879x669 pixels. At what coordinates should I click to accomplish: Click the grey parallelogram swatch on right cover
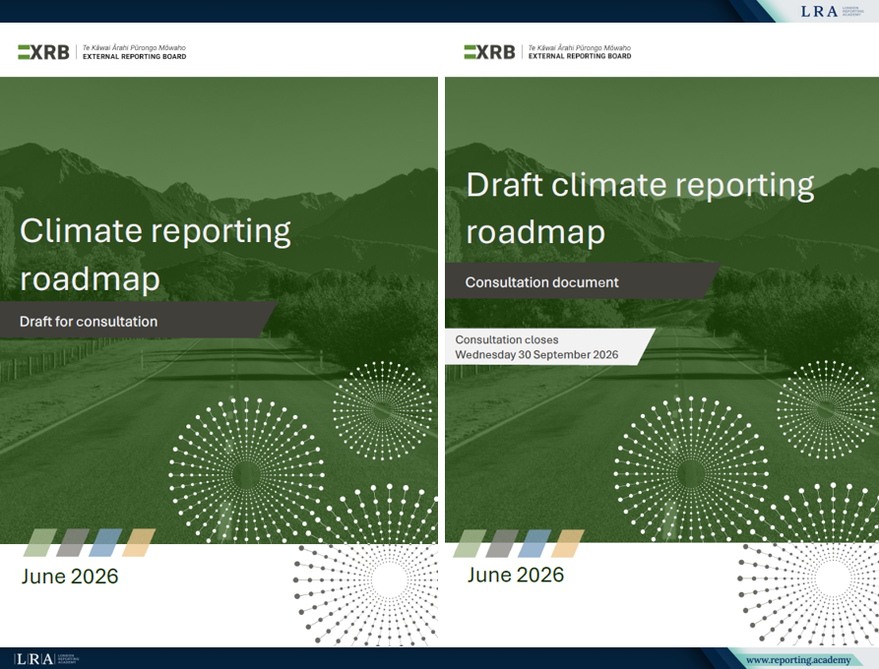[502, 543]
